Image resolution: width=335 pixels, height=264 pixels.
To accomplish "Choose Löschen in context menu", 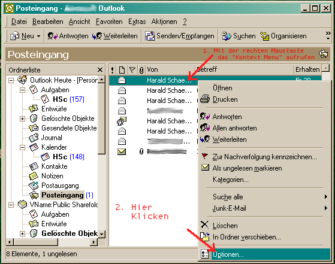I will click(x=225, y=226).
